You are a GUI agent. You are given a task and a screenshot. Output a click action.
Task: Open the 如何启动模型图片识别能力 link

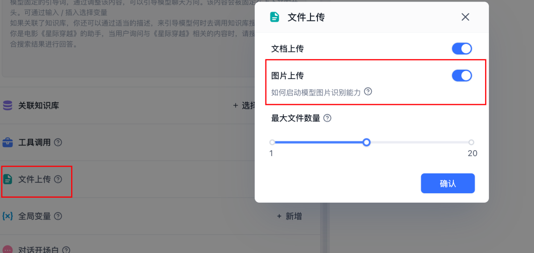coord(316,92)
